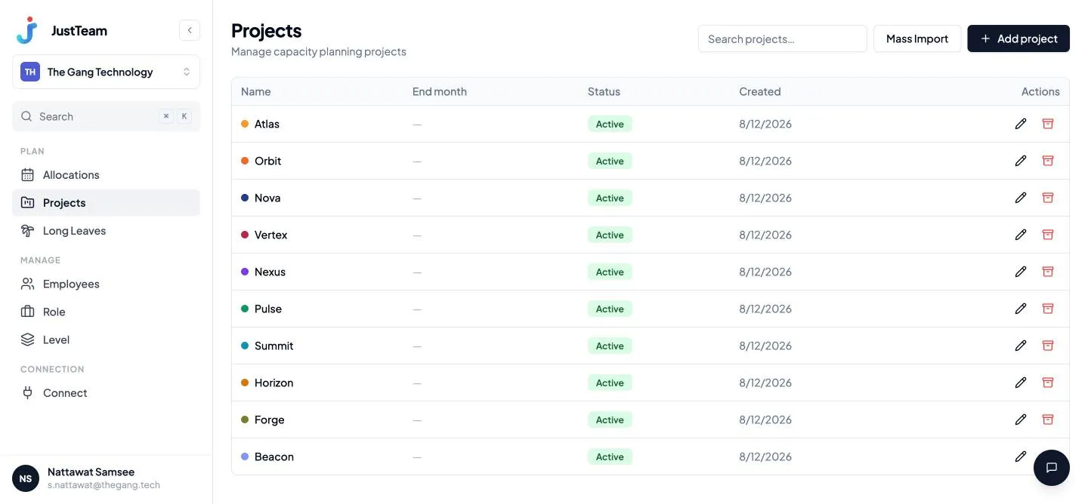This screenshot has width=1088, height=504.
Task: Click the JustTeam logo
Action: click(x=27, y=30)
